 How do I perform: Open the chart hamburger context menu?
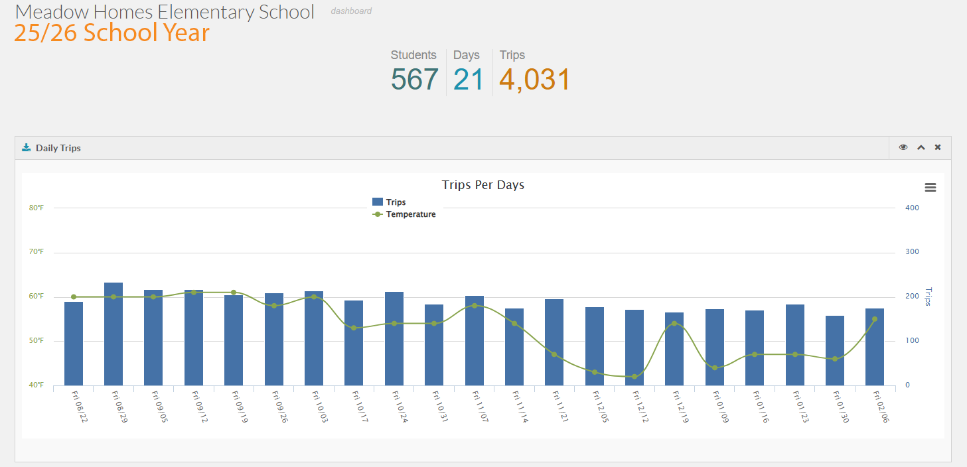coord(930,188)
